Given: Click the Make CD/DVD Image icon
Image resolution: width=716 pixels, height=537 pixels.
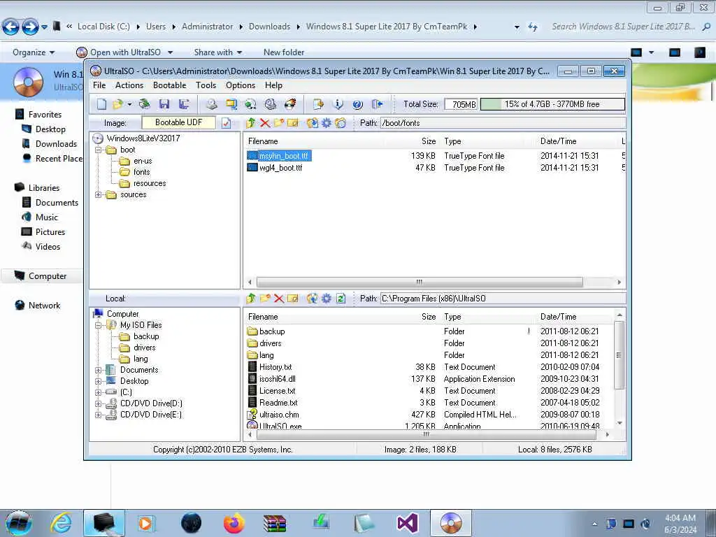Looking at the screenshot, I should coord(211,104).
